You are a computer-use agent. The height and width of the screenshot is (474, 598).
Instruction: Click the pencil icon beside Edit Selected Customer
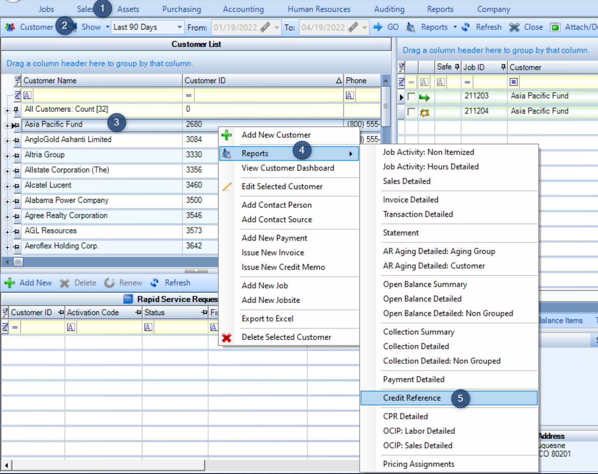(227, 187)
